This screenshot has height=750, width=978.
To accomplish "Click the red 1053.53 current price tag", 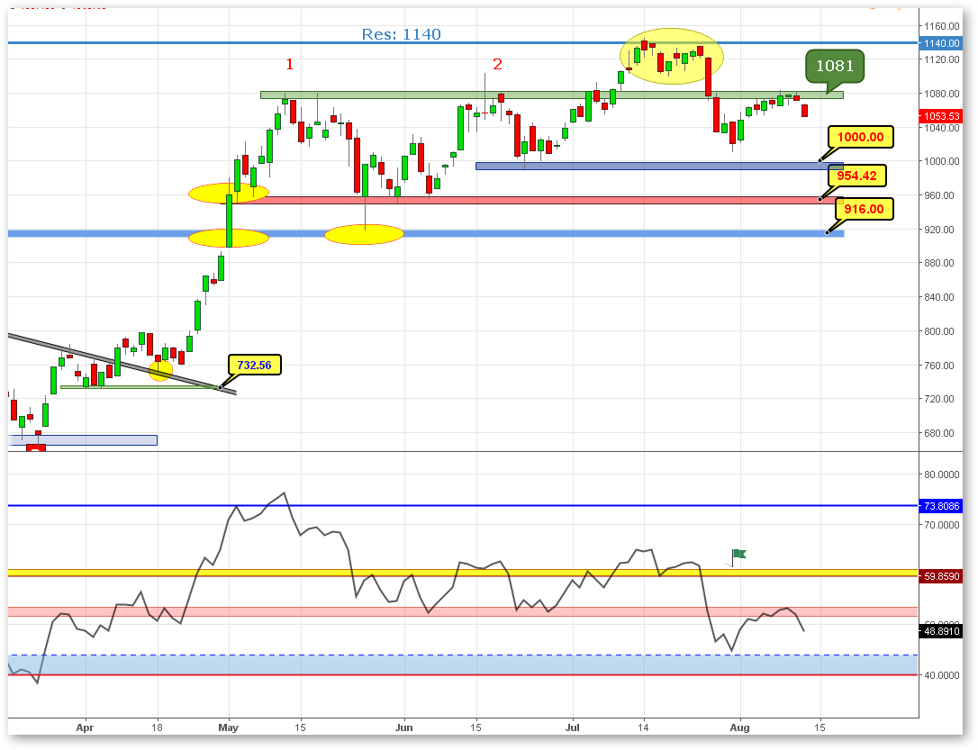I will pos(941,116).
